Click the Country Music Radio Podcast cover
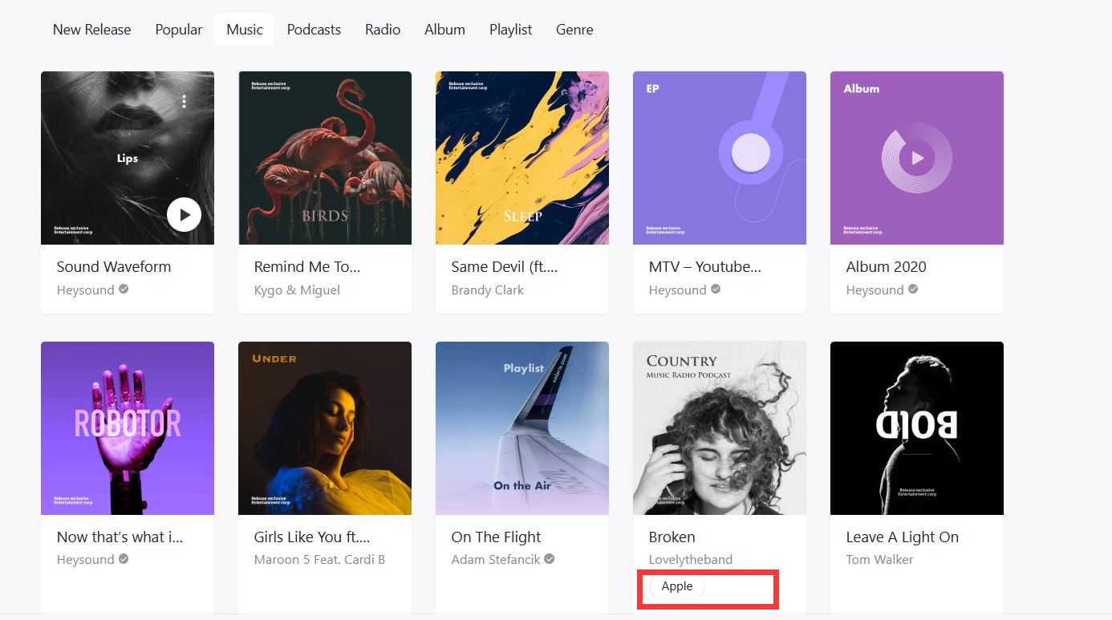This screenshot has width=1112, height=620. click(x=720, y=428)
